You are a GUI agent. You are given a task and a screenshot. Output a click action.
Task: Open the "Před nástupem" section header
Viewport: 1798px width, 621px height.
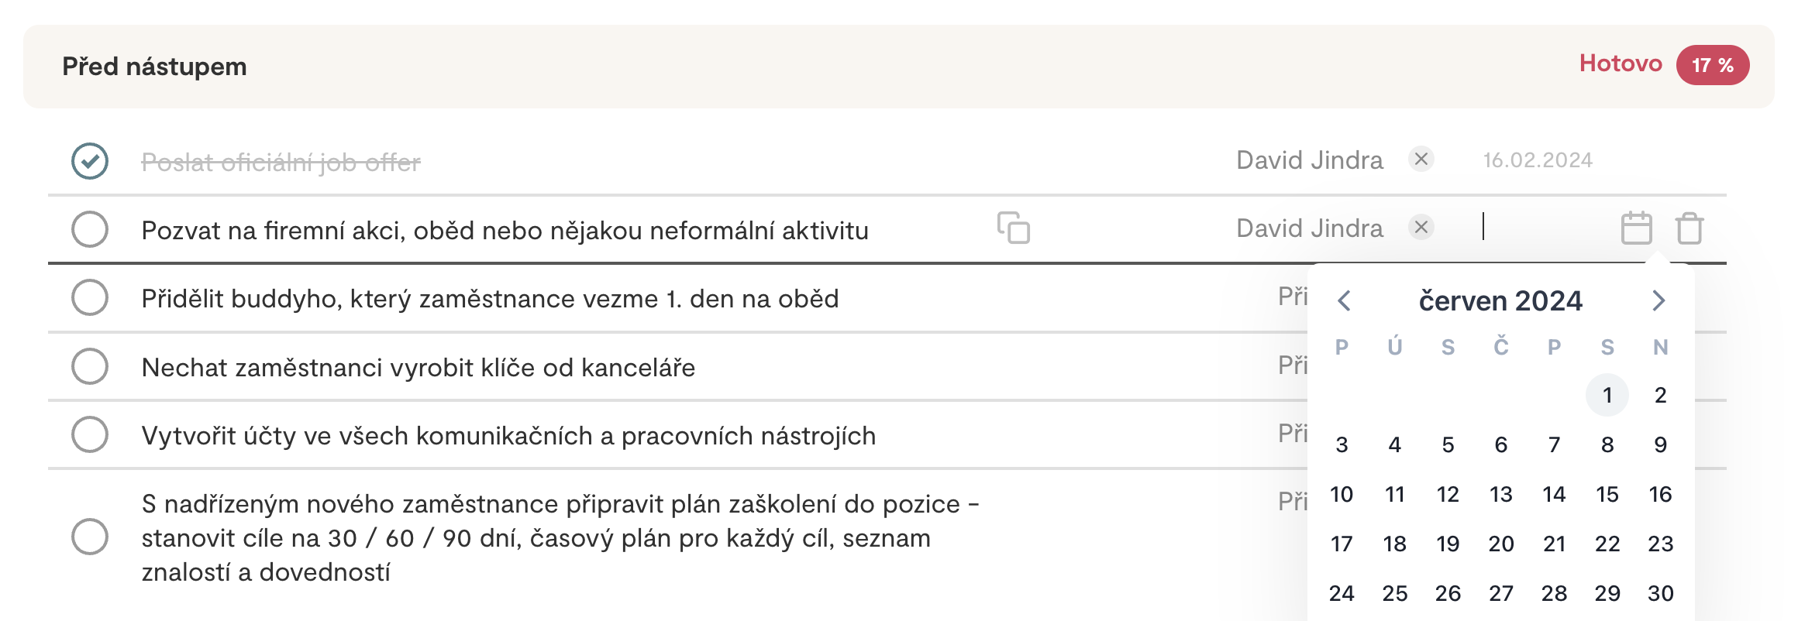coord(899,67)
